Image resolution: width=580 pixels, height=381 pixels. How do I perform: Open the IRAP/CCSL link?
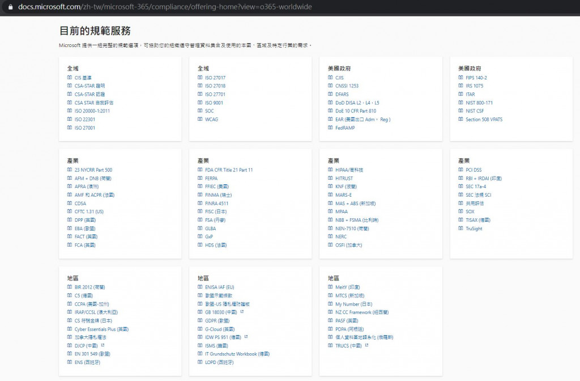pos(96,312)
